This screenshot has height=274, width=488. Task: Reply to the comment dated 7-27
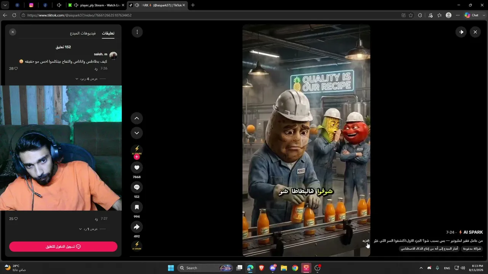coord(96,219)
